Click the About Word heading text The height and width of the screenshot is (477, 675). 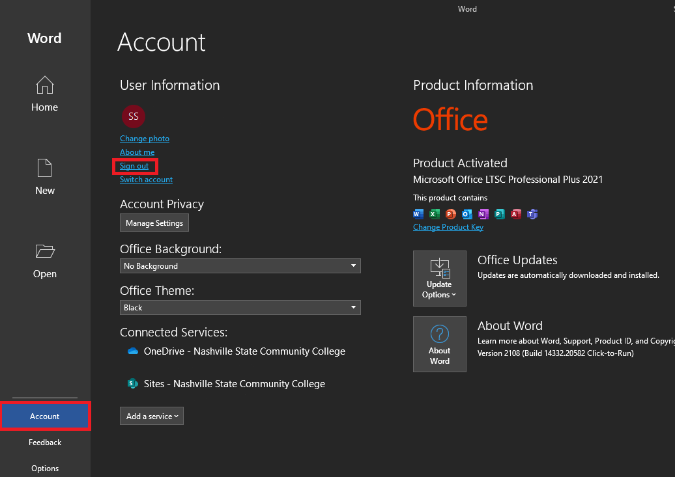pos(510,326)
